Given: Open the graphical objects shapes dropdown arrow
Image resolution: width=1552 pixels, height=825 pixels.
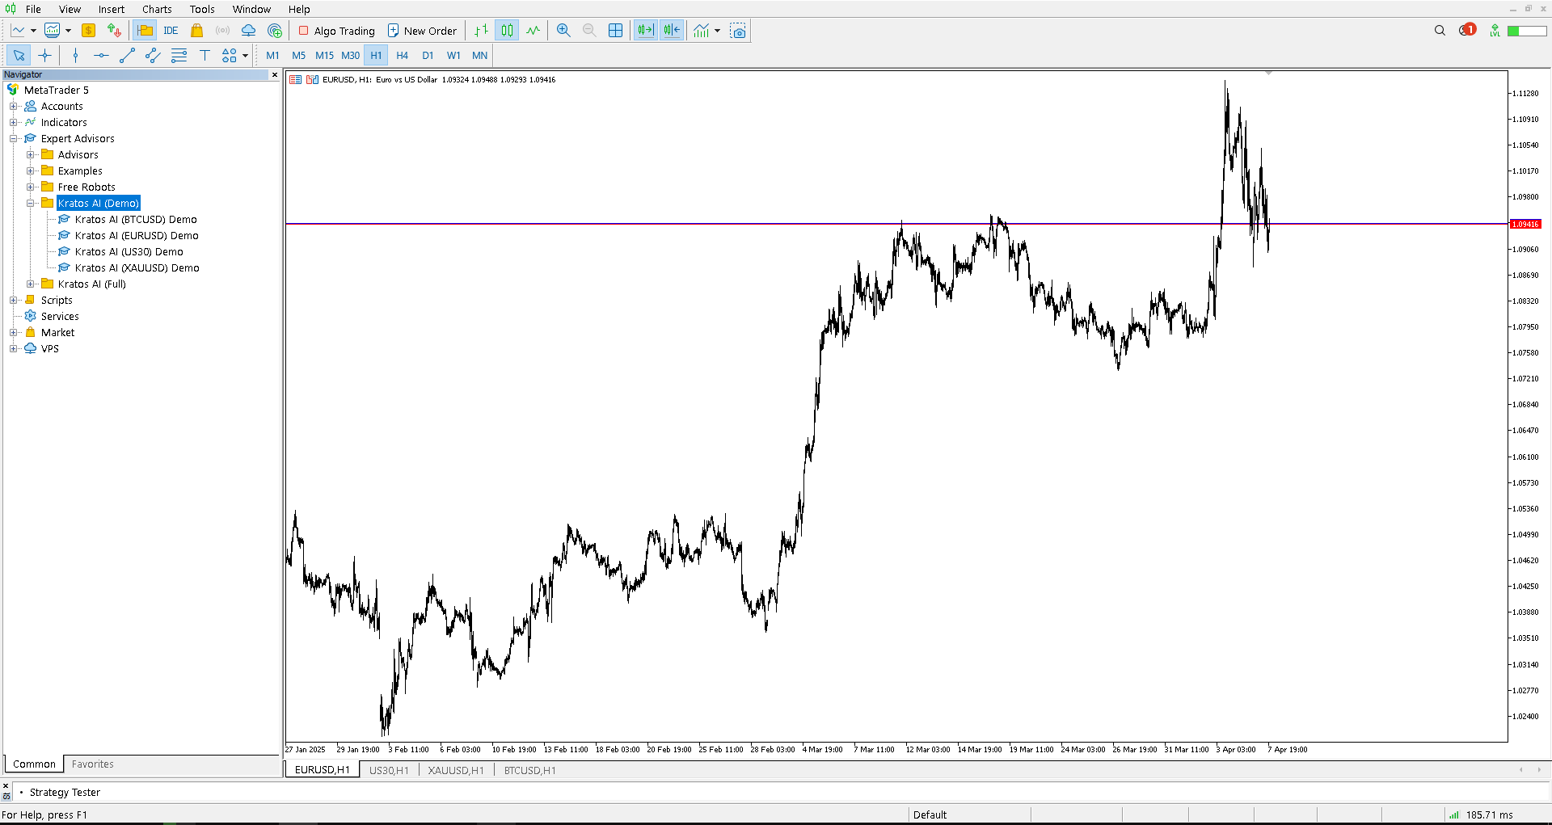Looking at the screenshot, I should click(x=245, y=56).
